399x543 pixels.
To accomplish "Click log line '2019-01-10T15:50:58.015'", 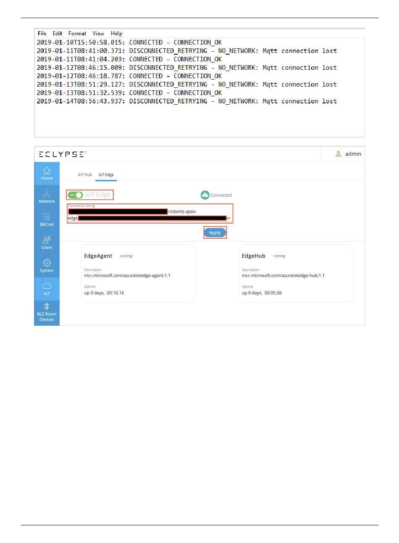I will 129,42.
